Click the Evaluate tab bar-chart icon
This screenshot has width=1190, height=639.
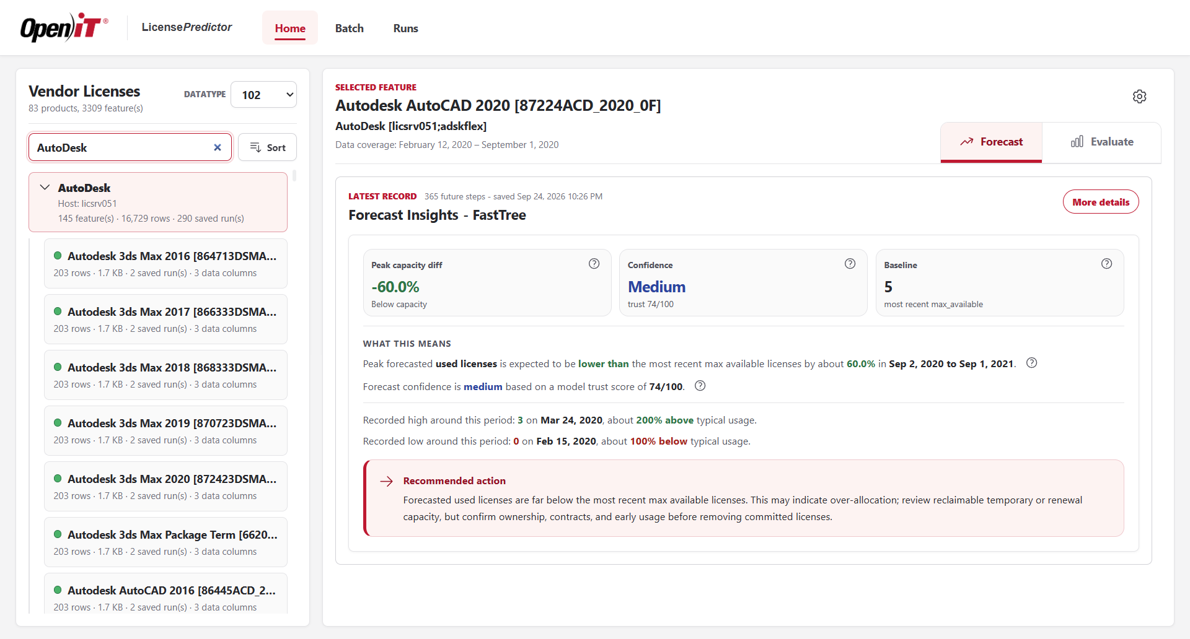click(x=1077, y=142)
